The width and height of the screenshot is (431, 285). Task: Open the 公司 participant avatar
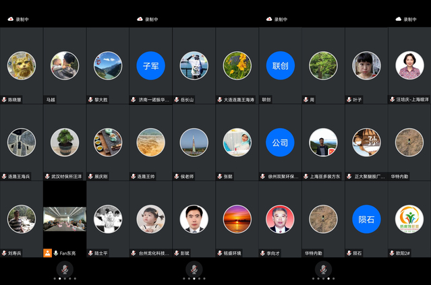click(280, 143)
